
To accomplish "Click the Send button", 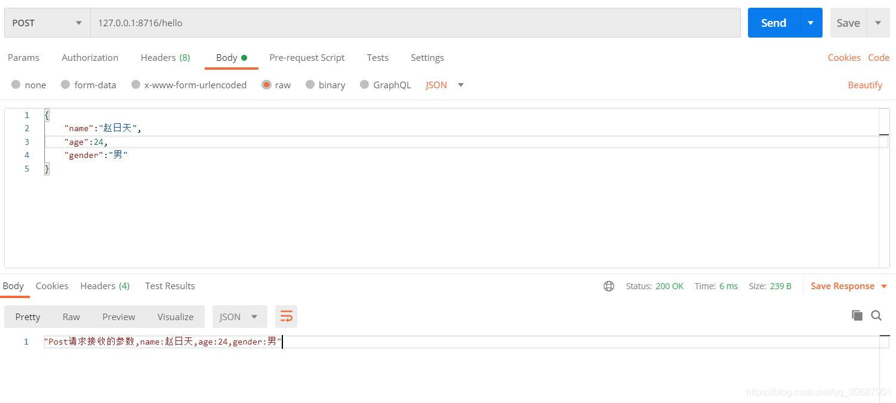I will point(773,23).
